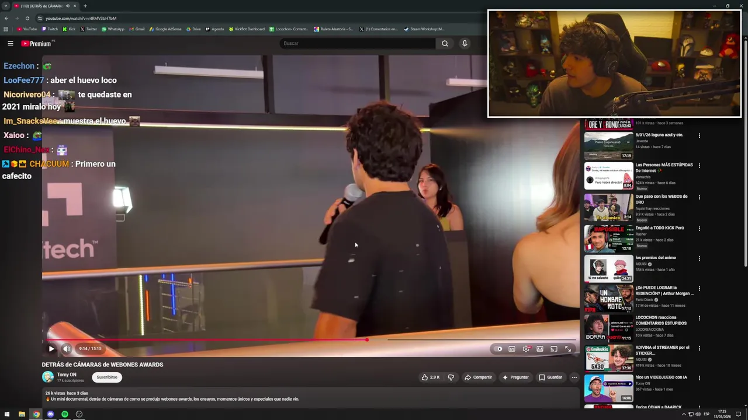
Task: Play the paused video
Action: pos(51,349)
